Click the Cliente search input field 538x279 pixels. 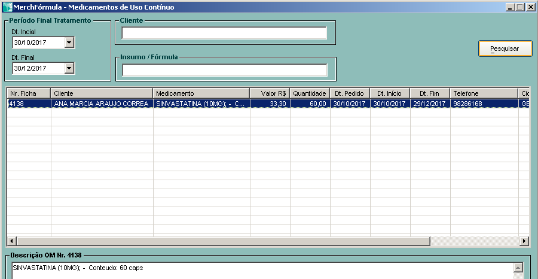tap(224, 33)
